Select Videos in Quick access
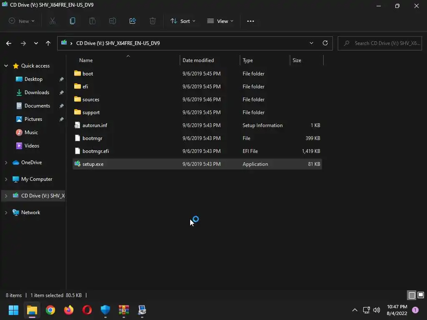Image resolution: width=427 pixels, height=320 pixels. pyautogui.click(x=32, y=146)
